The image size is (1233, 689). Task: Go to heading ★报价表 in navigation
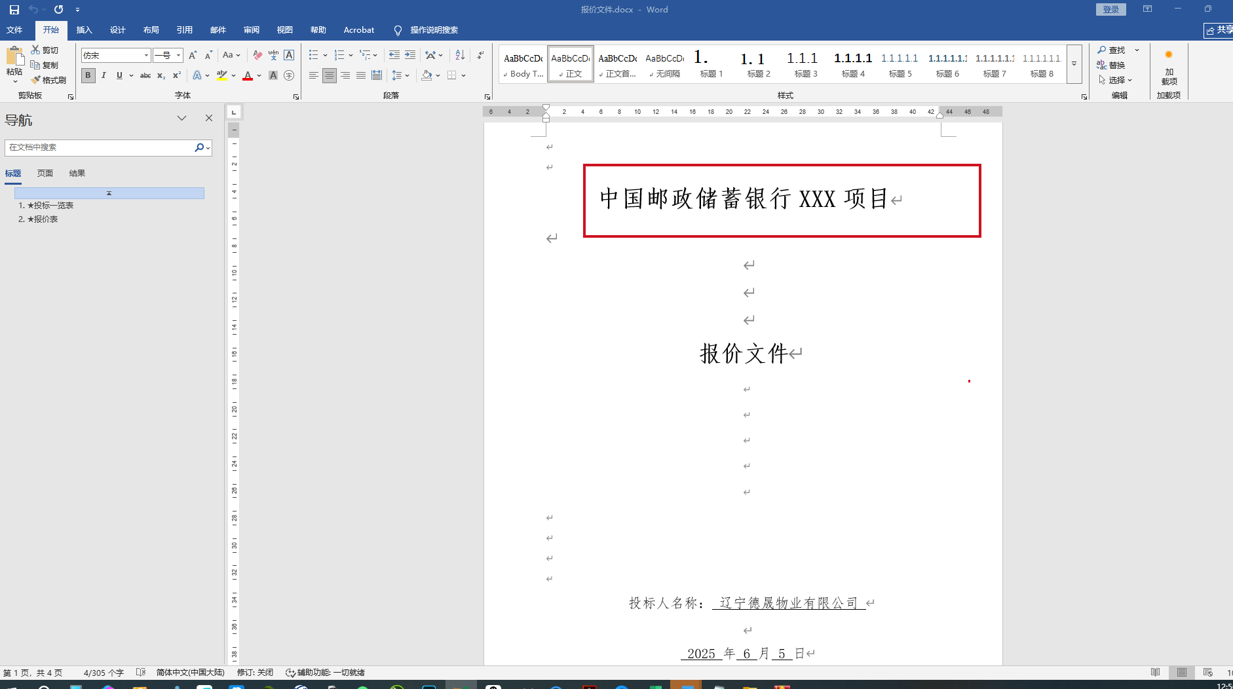38,219
